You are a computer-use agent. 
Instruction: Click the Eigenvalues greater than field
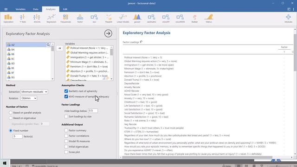pos(45,124)
